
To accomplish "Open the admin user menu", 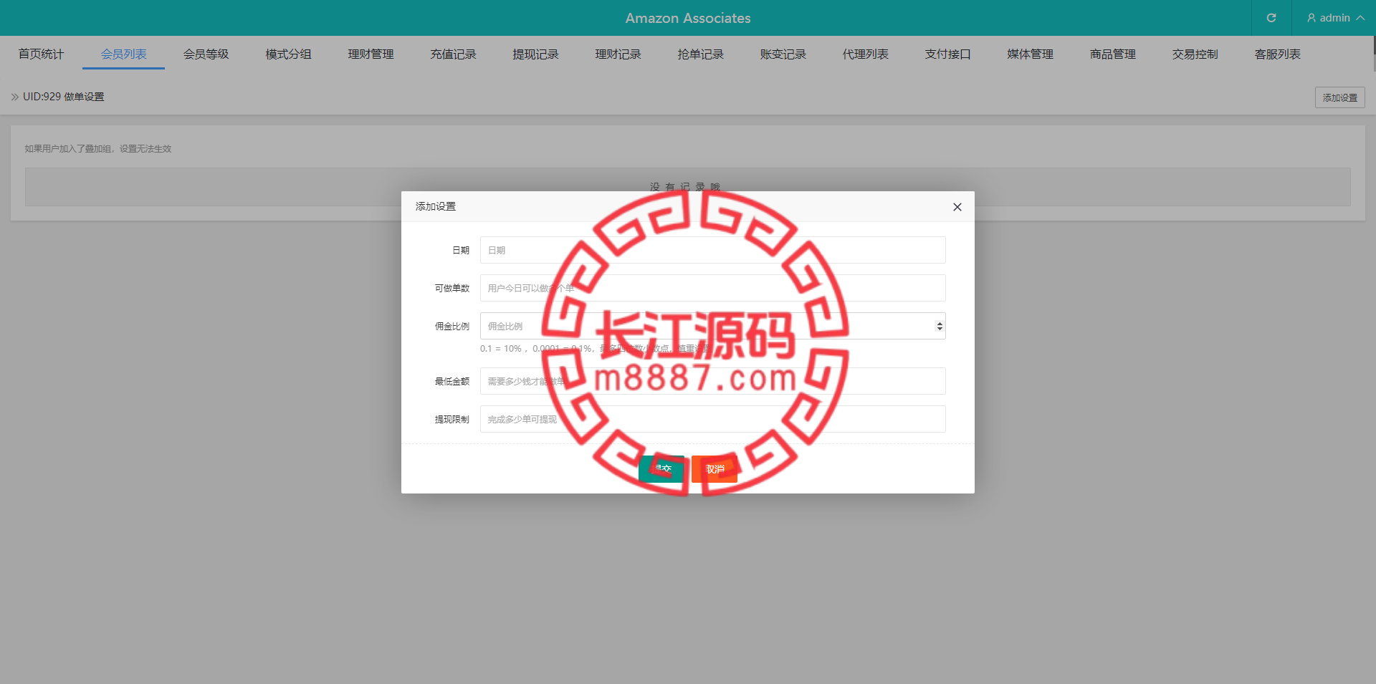I will coord(1335,18).
